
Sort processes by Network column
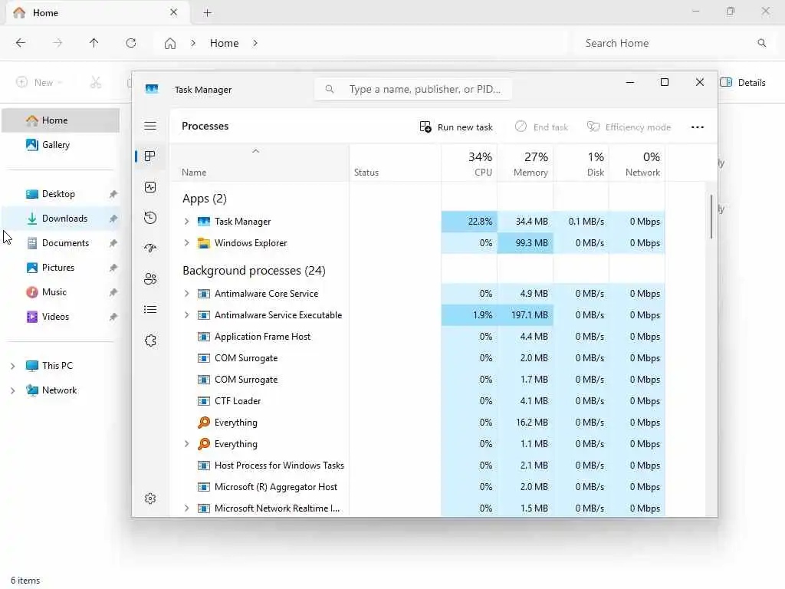click(x=637, y=164)
